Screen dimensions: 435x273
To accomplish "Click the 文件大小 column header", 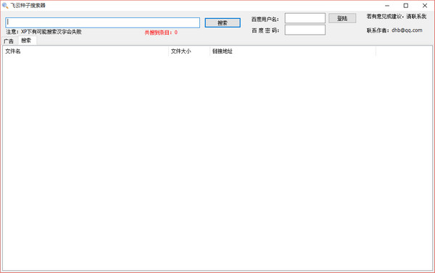I will click(189, 51).
